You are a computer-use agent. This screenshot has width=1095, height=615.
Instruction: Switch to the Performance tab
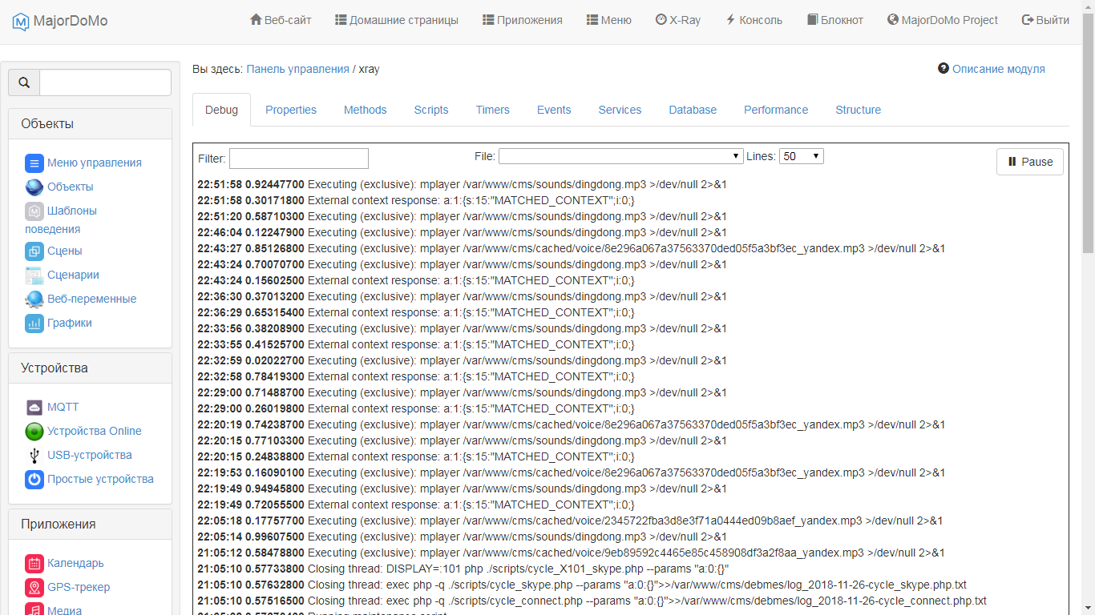(776, 110)
